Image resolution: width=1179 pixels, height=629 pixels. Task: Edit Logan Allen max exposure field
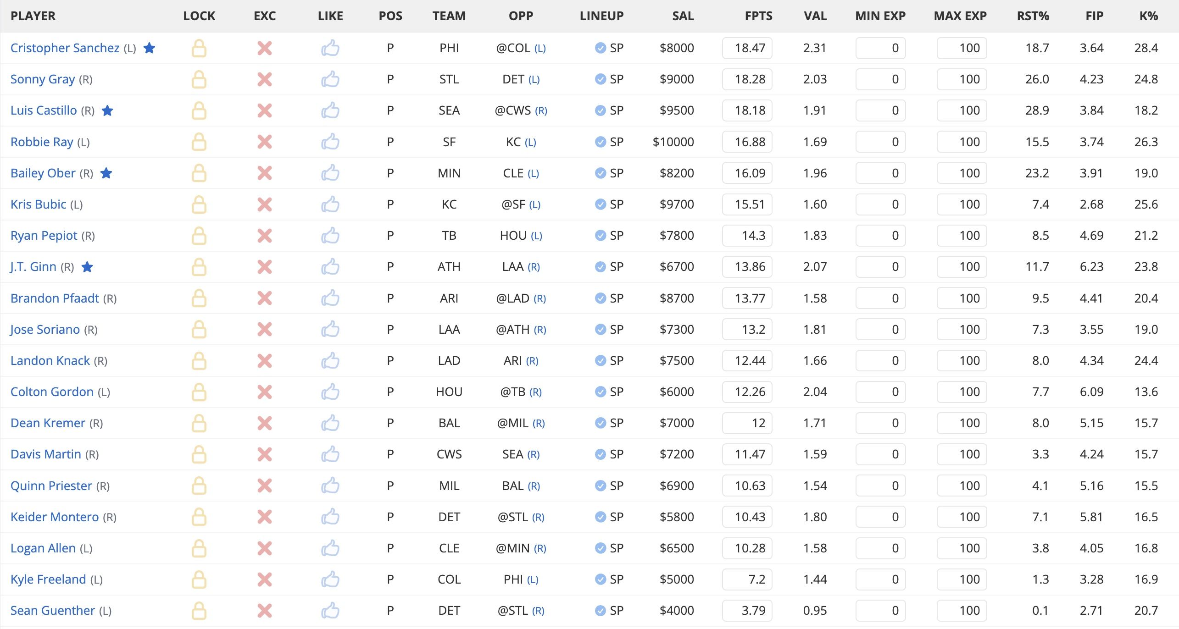coord(962,548)
